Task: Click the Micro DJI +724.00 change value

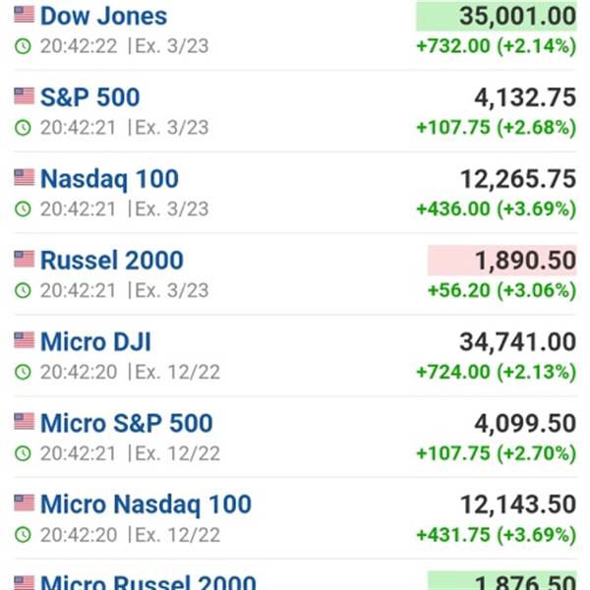Action: (453, 372)
